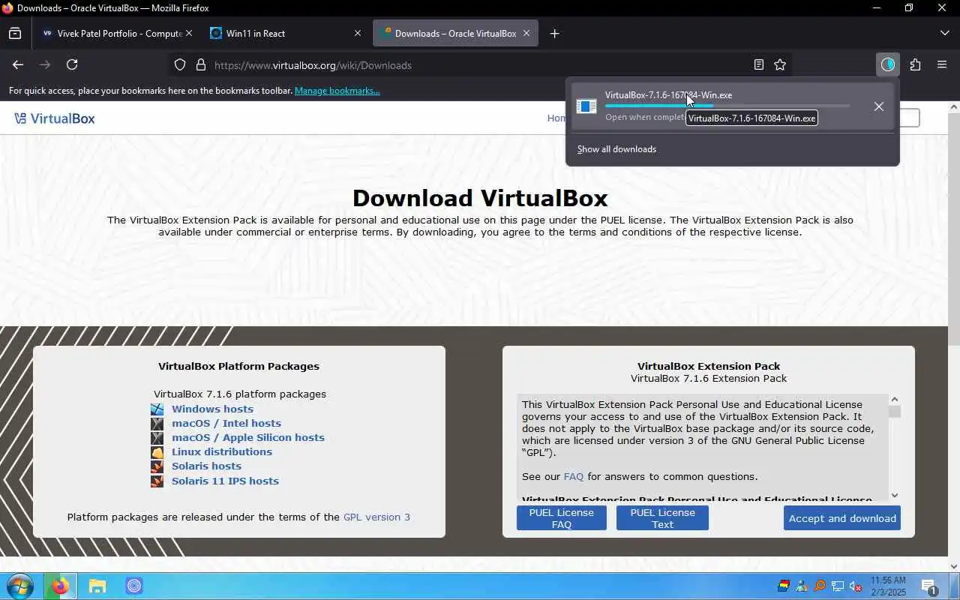Toggle reader view for this page

point(759,65)
